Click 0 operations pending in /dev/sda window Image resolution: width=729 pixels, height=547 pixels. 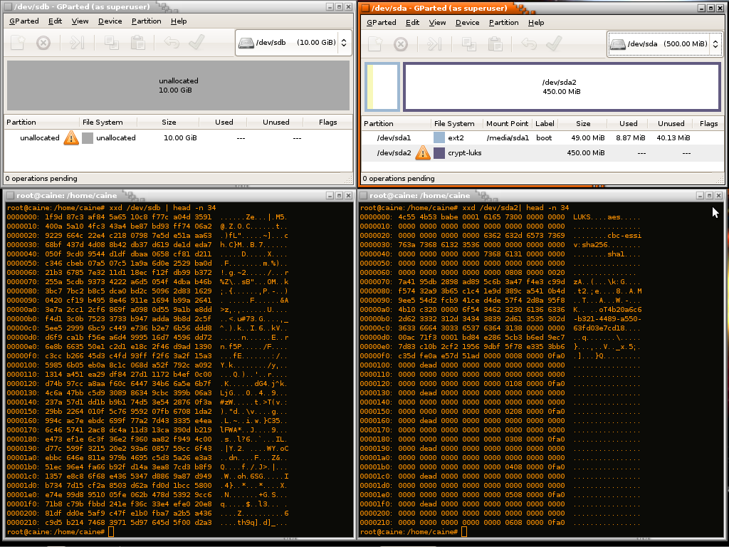pos(399,178)
